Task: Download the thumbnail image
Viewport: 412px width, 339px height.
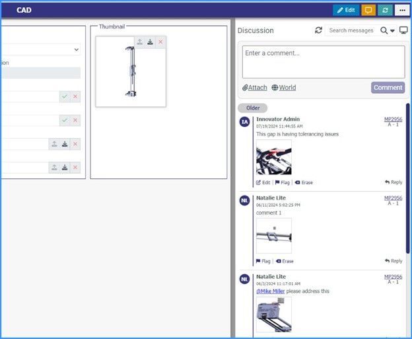Action: point(150,42)
